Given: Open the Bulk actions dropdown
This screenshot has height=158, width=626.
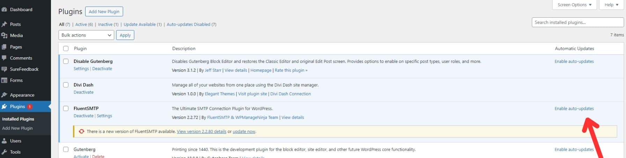Looking at the screenshot, I should point(86,35).
